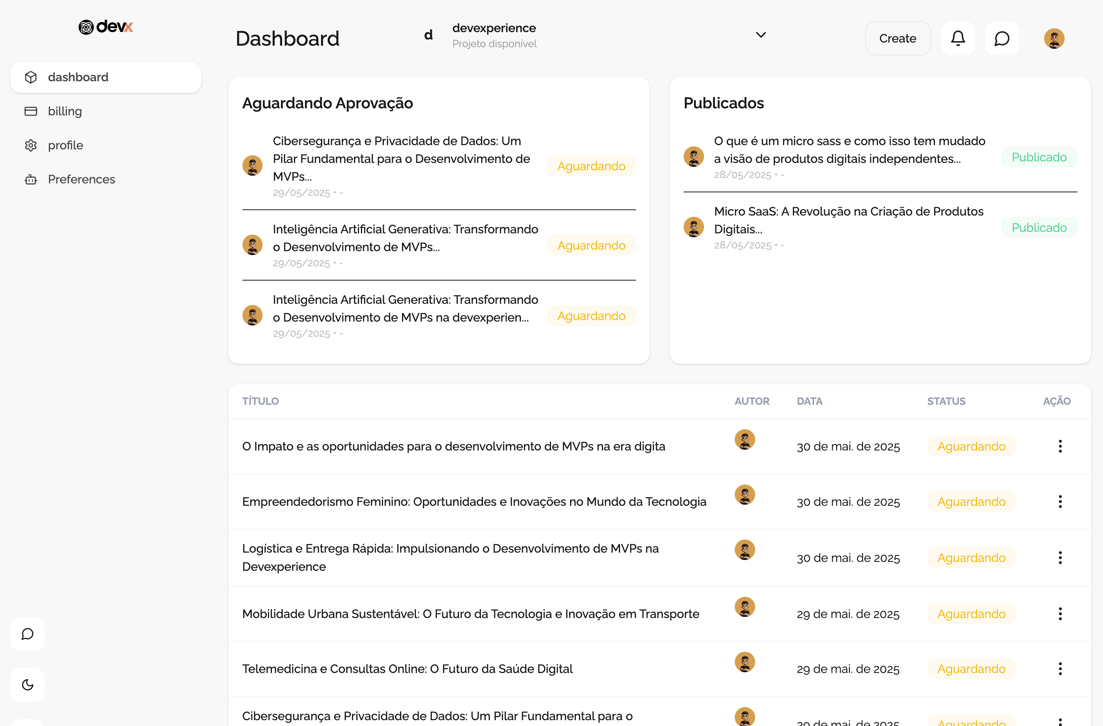Open the notifications bell
Screen dimensions: 1103x726
click(958, 38)
